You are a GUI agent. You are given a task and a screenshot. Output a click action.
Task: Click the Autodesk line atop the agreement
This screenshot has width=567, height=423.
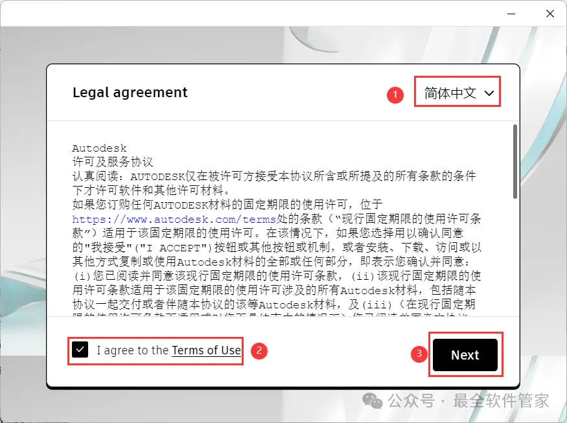point(99,148)
